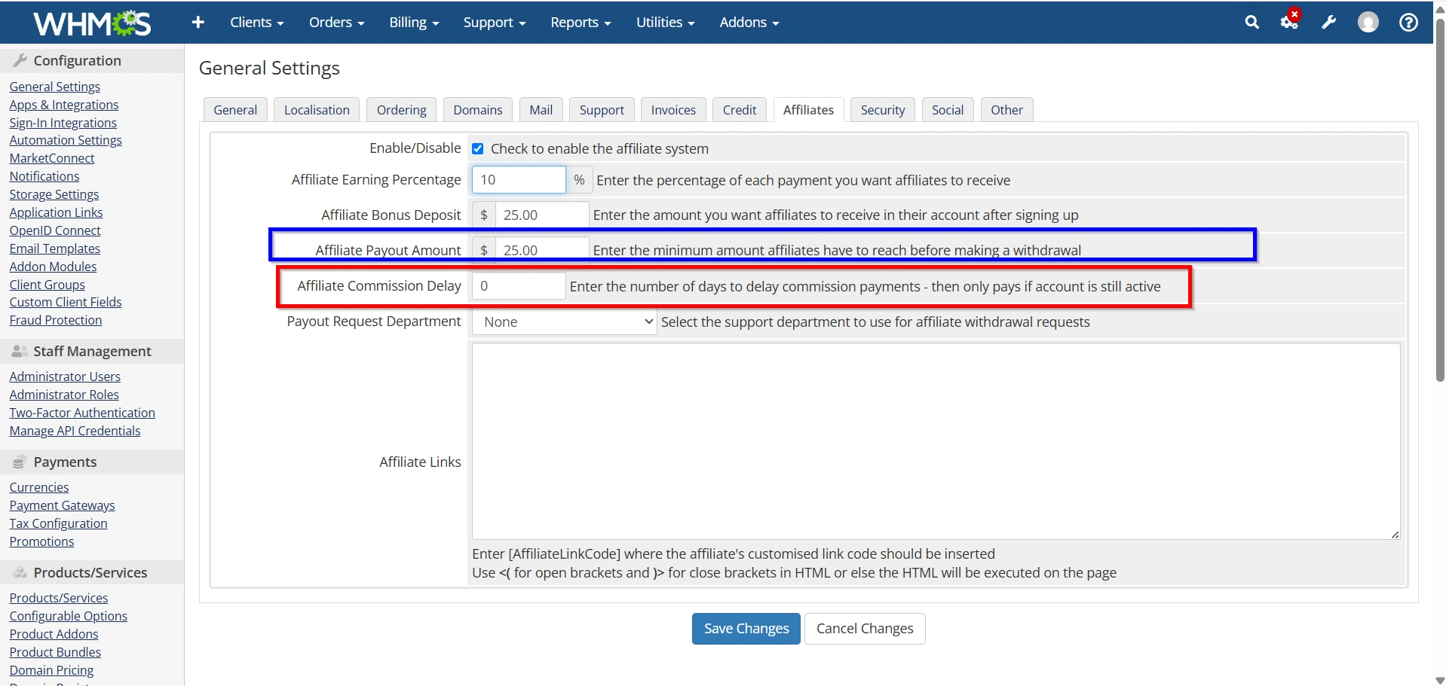Viewport: 1446px width, 686px height.
Task: Focus the Affiliate Commission Delay field
Action: pyautogui.click(x=519, y=286)
